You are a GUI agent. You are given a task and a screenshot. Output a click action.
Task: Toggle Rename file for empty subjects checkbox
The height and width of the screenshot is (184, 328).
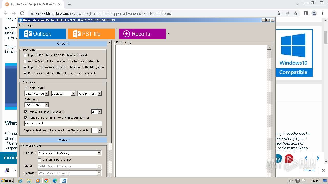(x=26, y=118)
